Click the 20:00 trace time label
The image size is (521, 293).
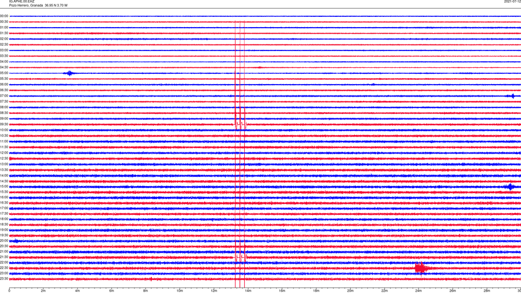(x=4, y=240)
